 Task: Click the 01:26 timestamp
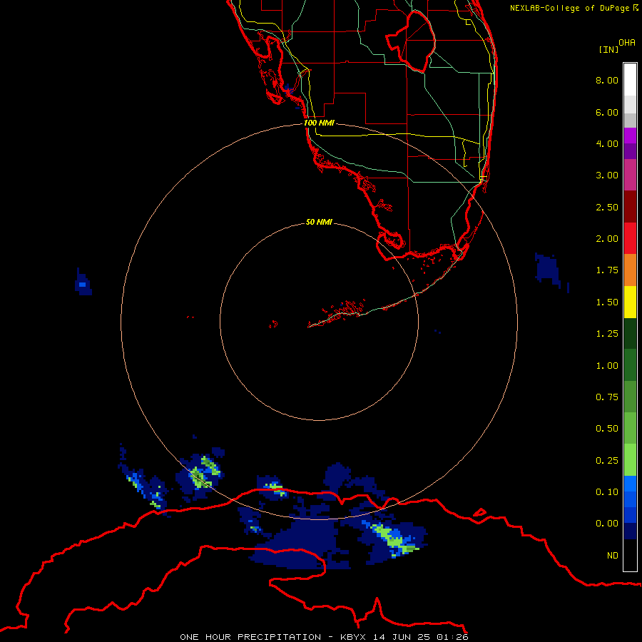tap(452, 637)
